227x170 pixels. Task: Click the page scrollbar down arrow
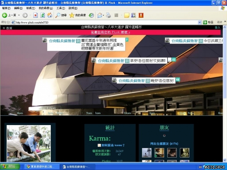[225, 160]
